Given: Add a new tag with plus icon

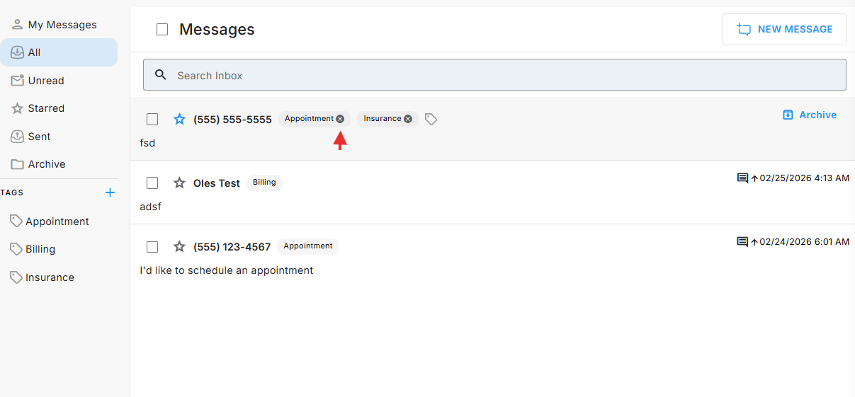Looking at the screenshot, I should tap(110, 192).
